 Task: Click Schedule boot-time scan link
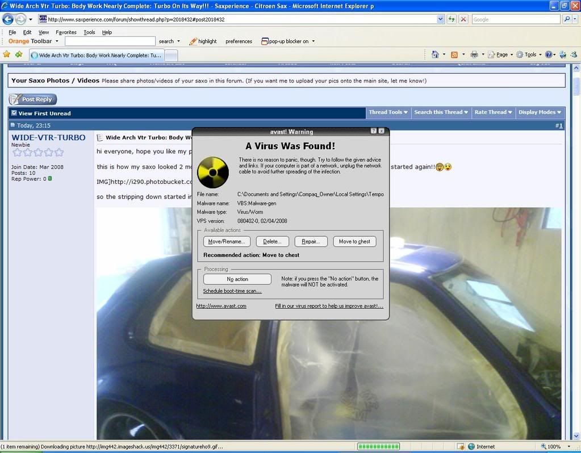(x=232, y=291)
